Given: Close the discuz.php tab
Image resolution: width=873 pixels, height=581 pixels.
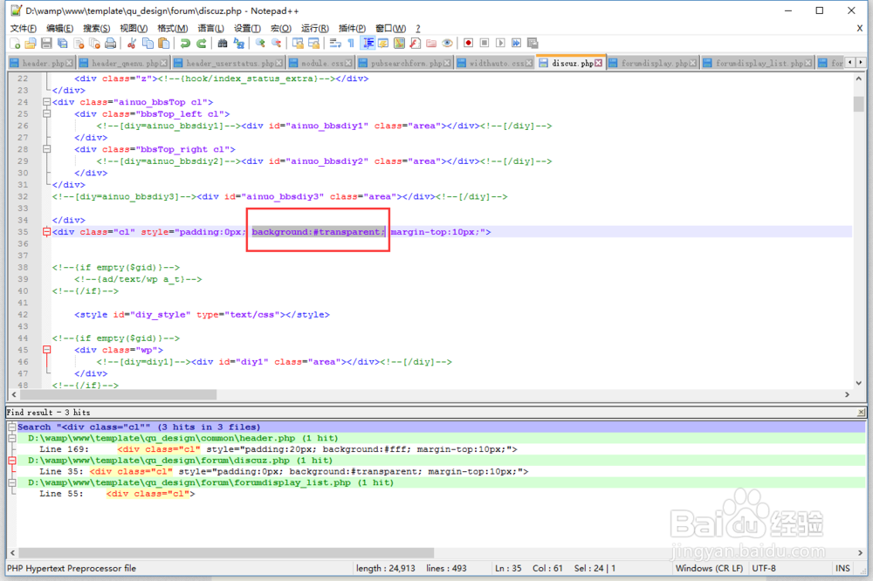Looking at the screenshot, I should (x=599, y=64).
